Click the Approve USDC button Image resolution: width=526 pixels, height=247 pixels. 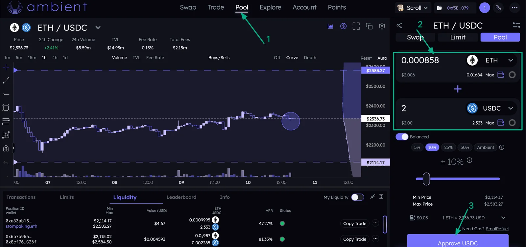458,242
